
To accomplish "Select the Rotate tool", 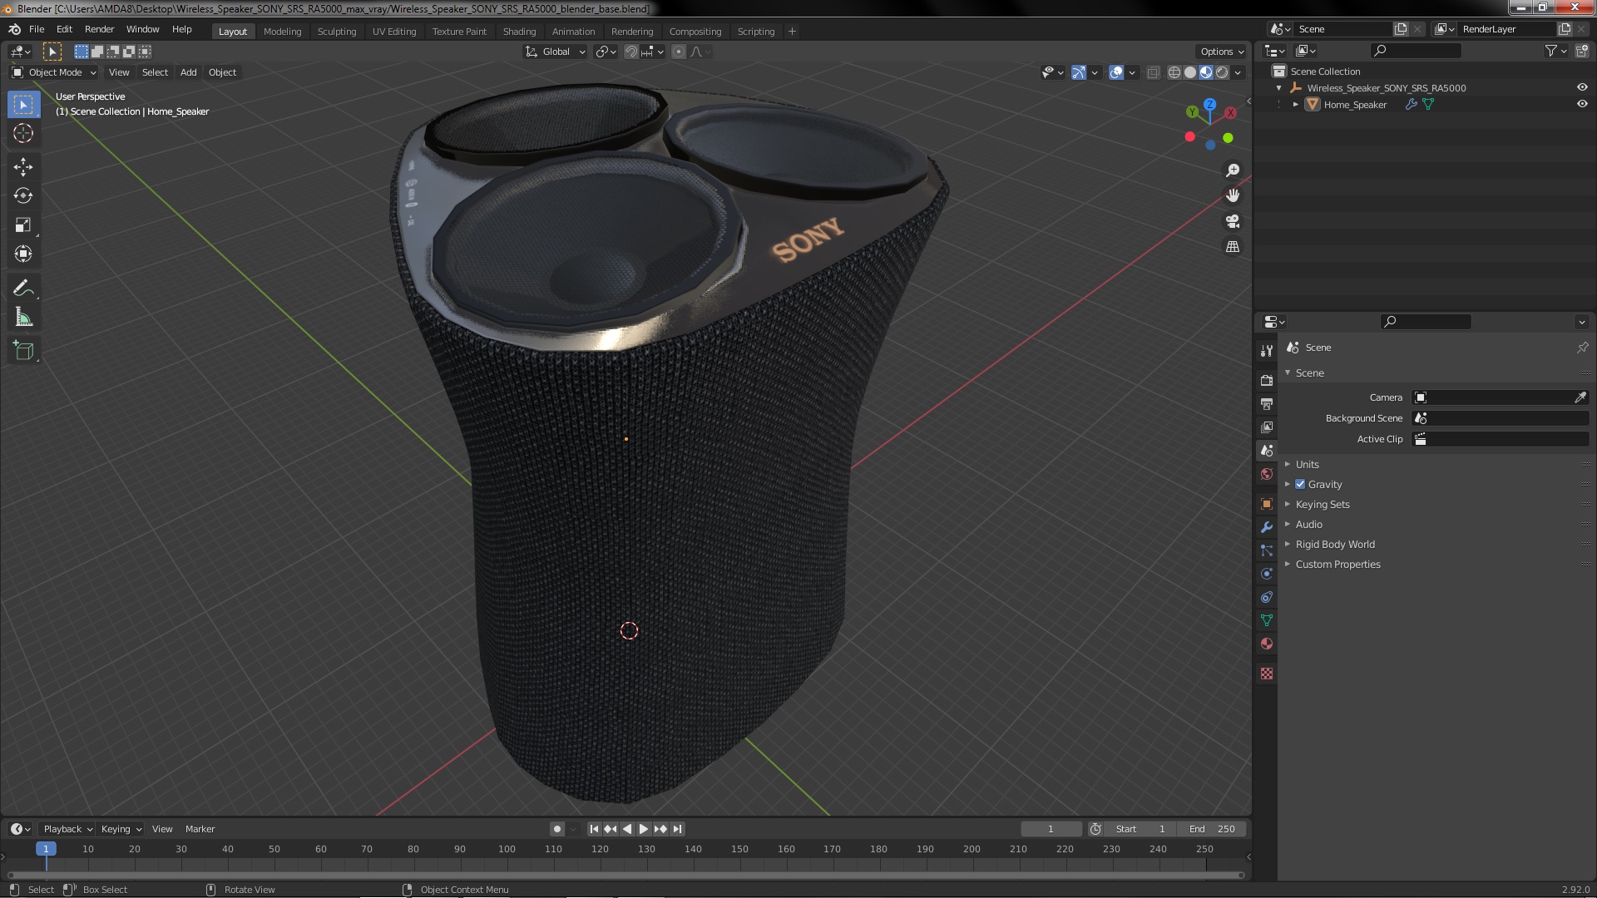I will (x=23, y=196).
